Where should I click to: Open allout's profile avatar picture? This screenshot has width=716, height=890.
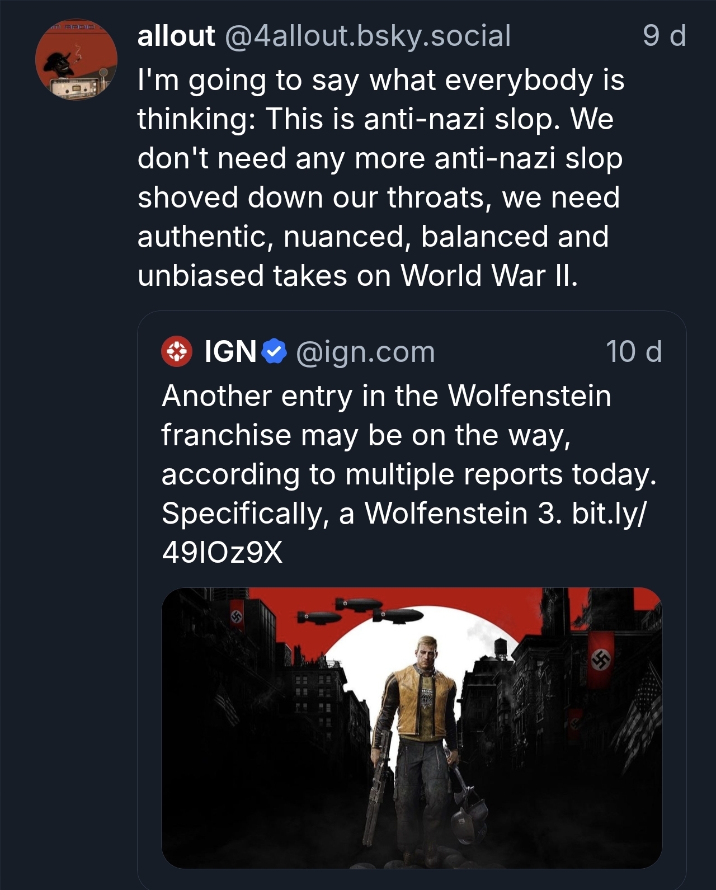click(x=76, y=60)
